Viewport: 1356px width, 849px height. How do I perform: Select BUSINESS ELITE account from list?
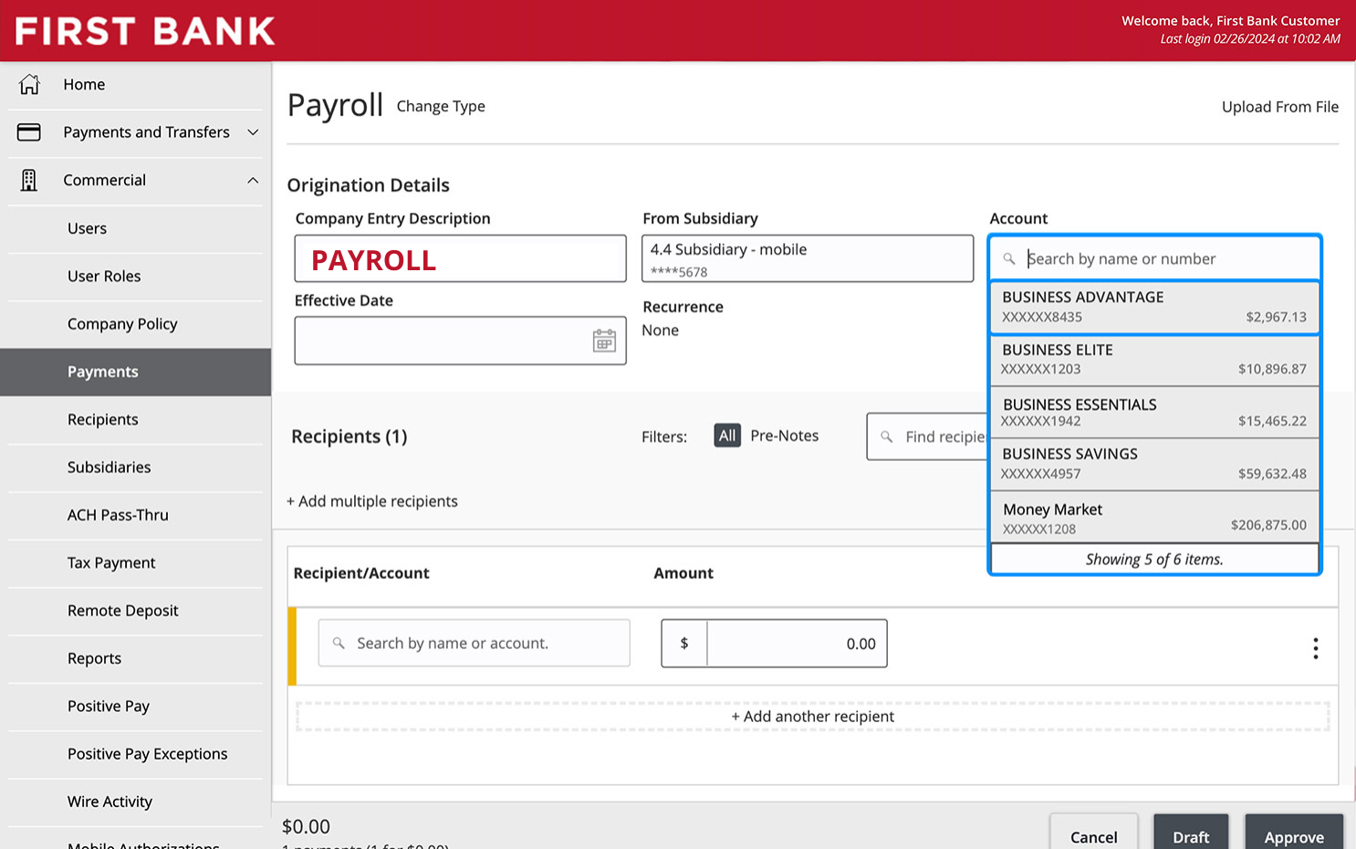pyautogui.click(x=1154, y=360)
